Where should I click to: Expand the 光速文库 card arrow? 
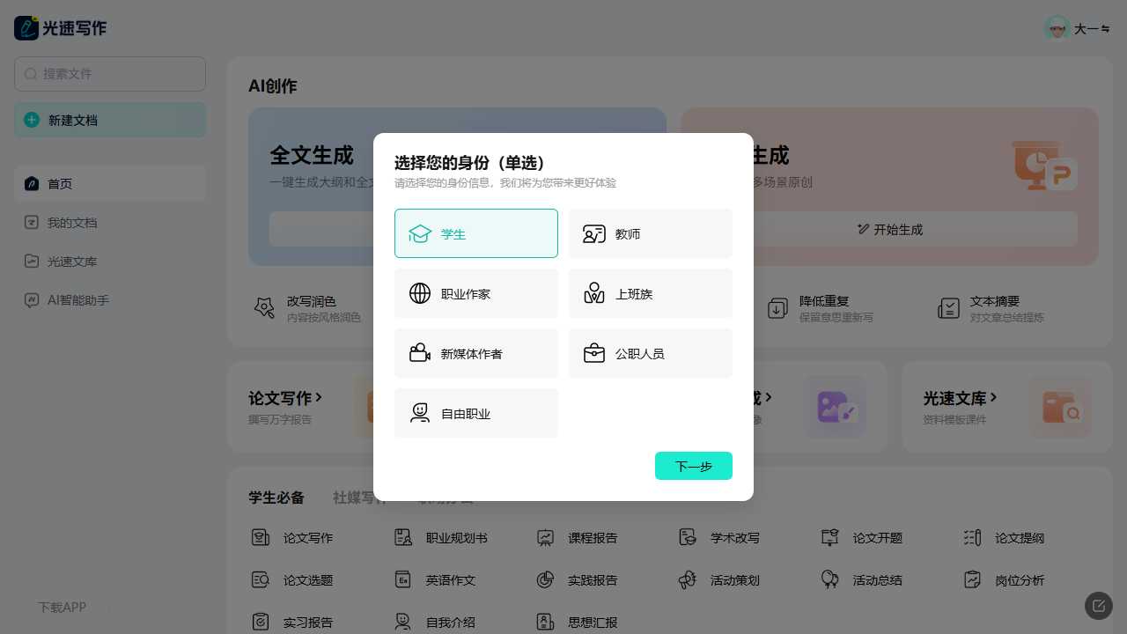pos(993,398)
